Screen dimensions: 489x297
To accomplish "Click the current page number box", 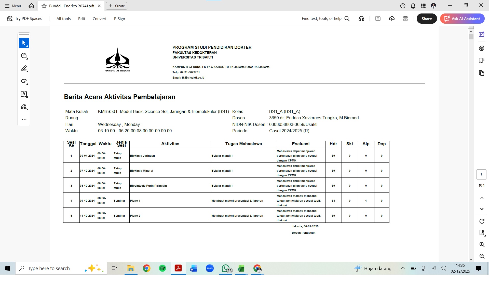I will coord(481,174).
